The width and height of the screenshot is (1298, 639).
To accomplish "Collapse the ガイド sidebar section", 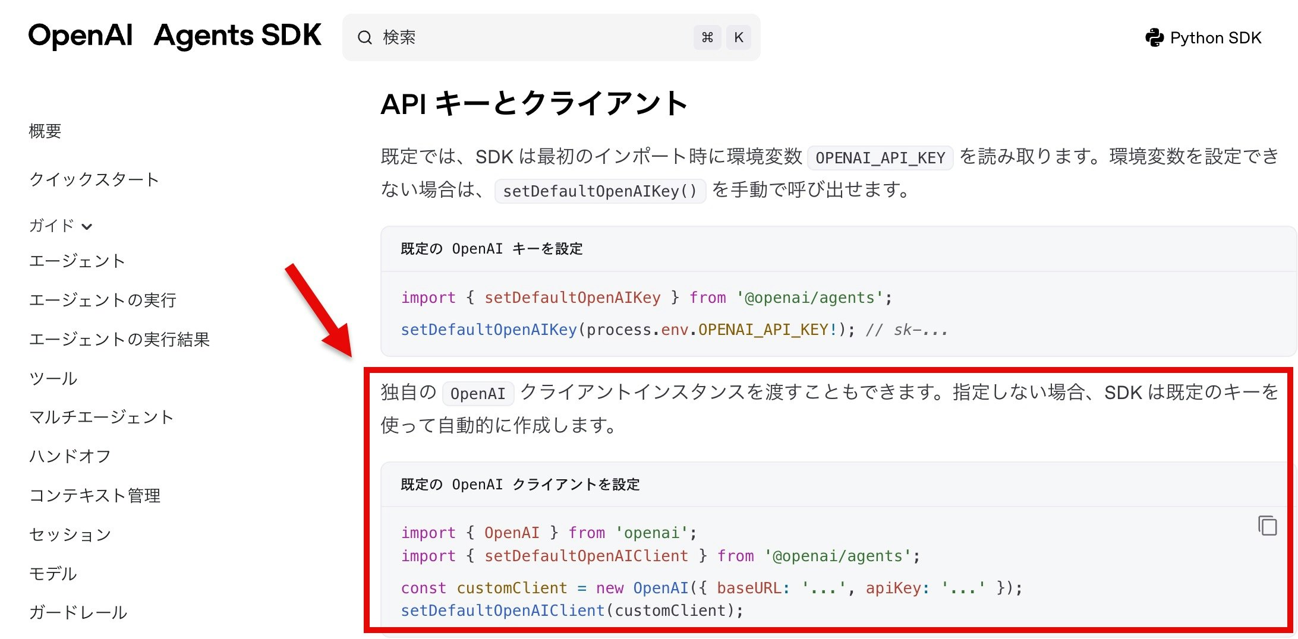I will [61, 226].
